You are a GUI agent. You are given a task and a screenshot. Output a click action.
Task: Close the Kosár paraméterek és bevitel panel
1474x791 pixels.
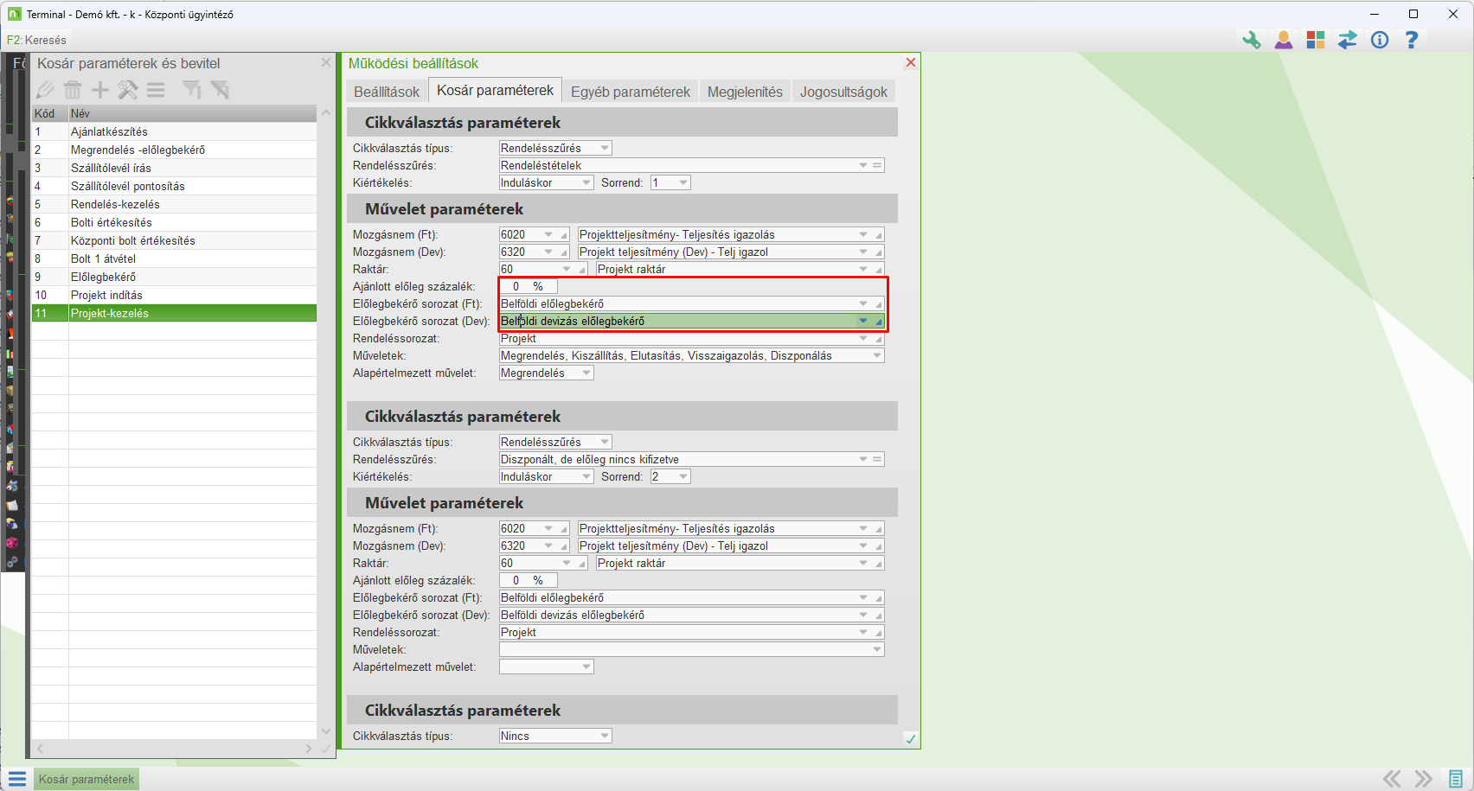326,62
